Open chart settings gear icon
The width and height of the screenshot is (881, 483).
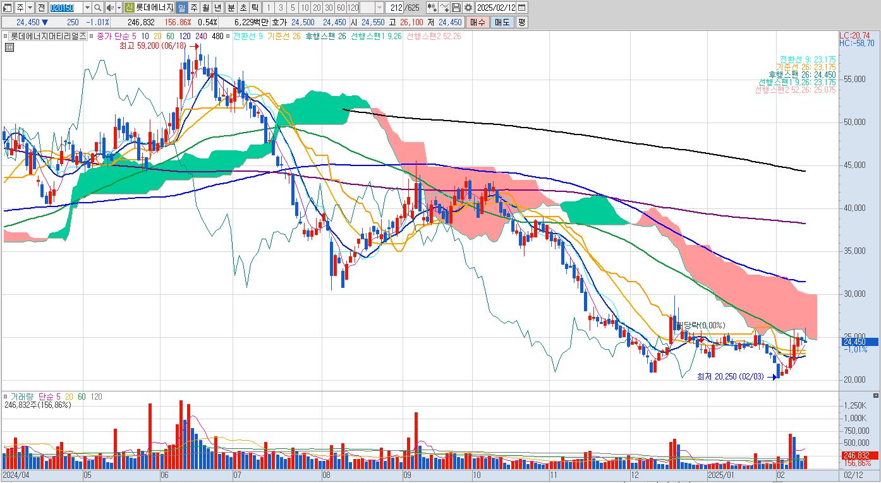coord(468,8)
